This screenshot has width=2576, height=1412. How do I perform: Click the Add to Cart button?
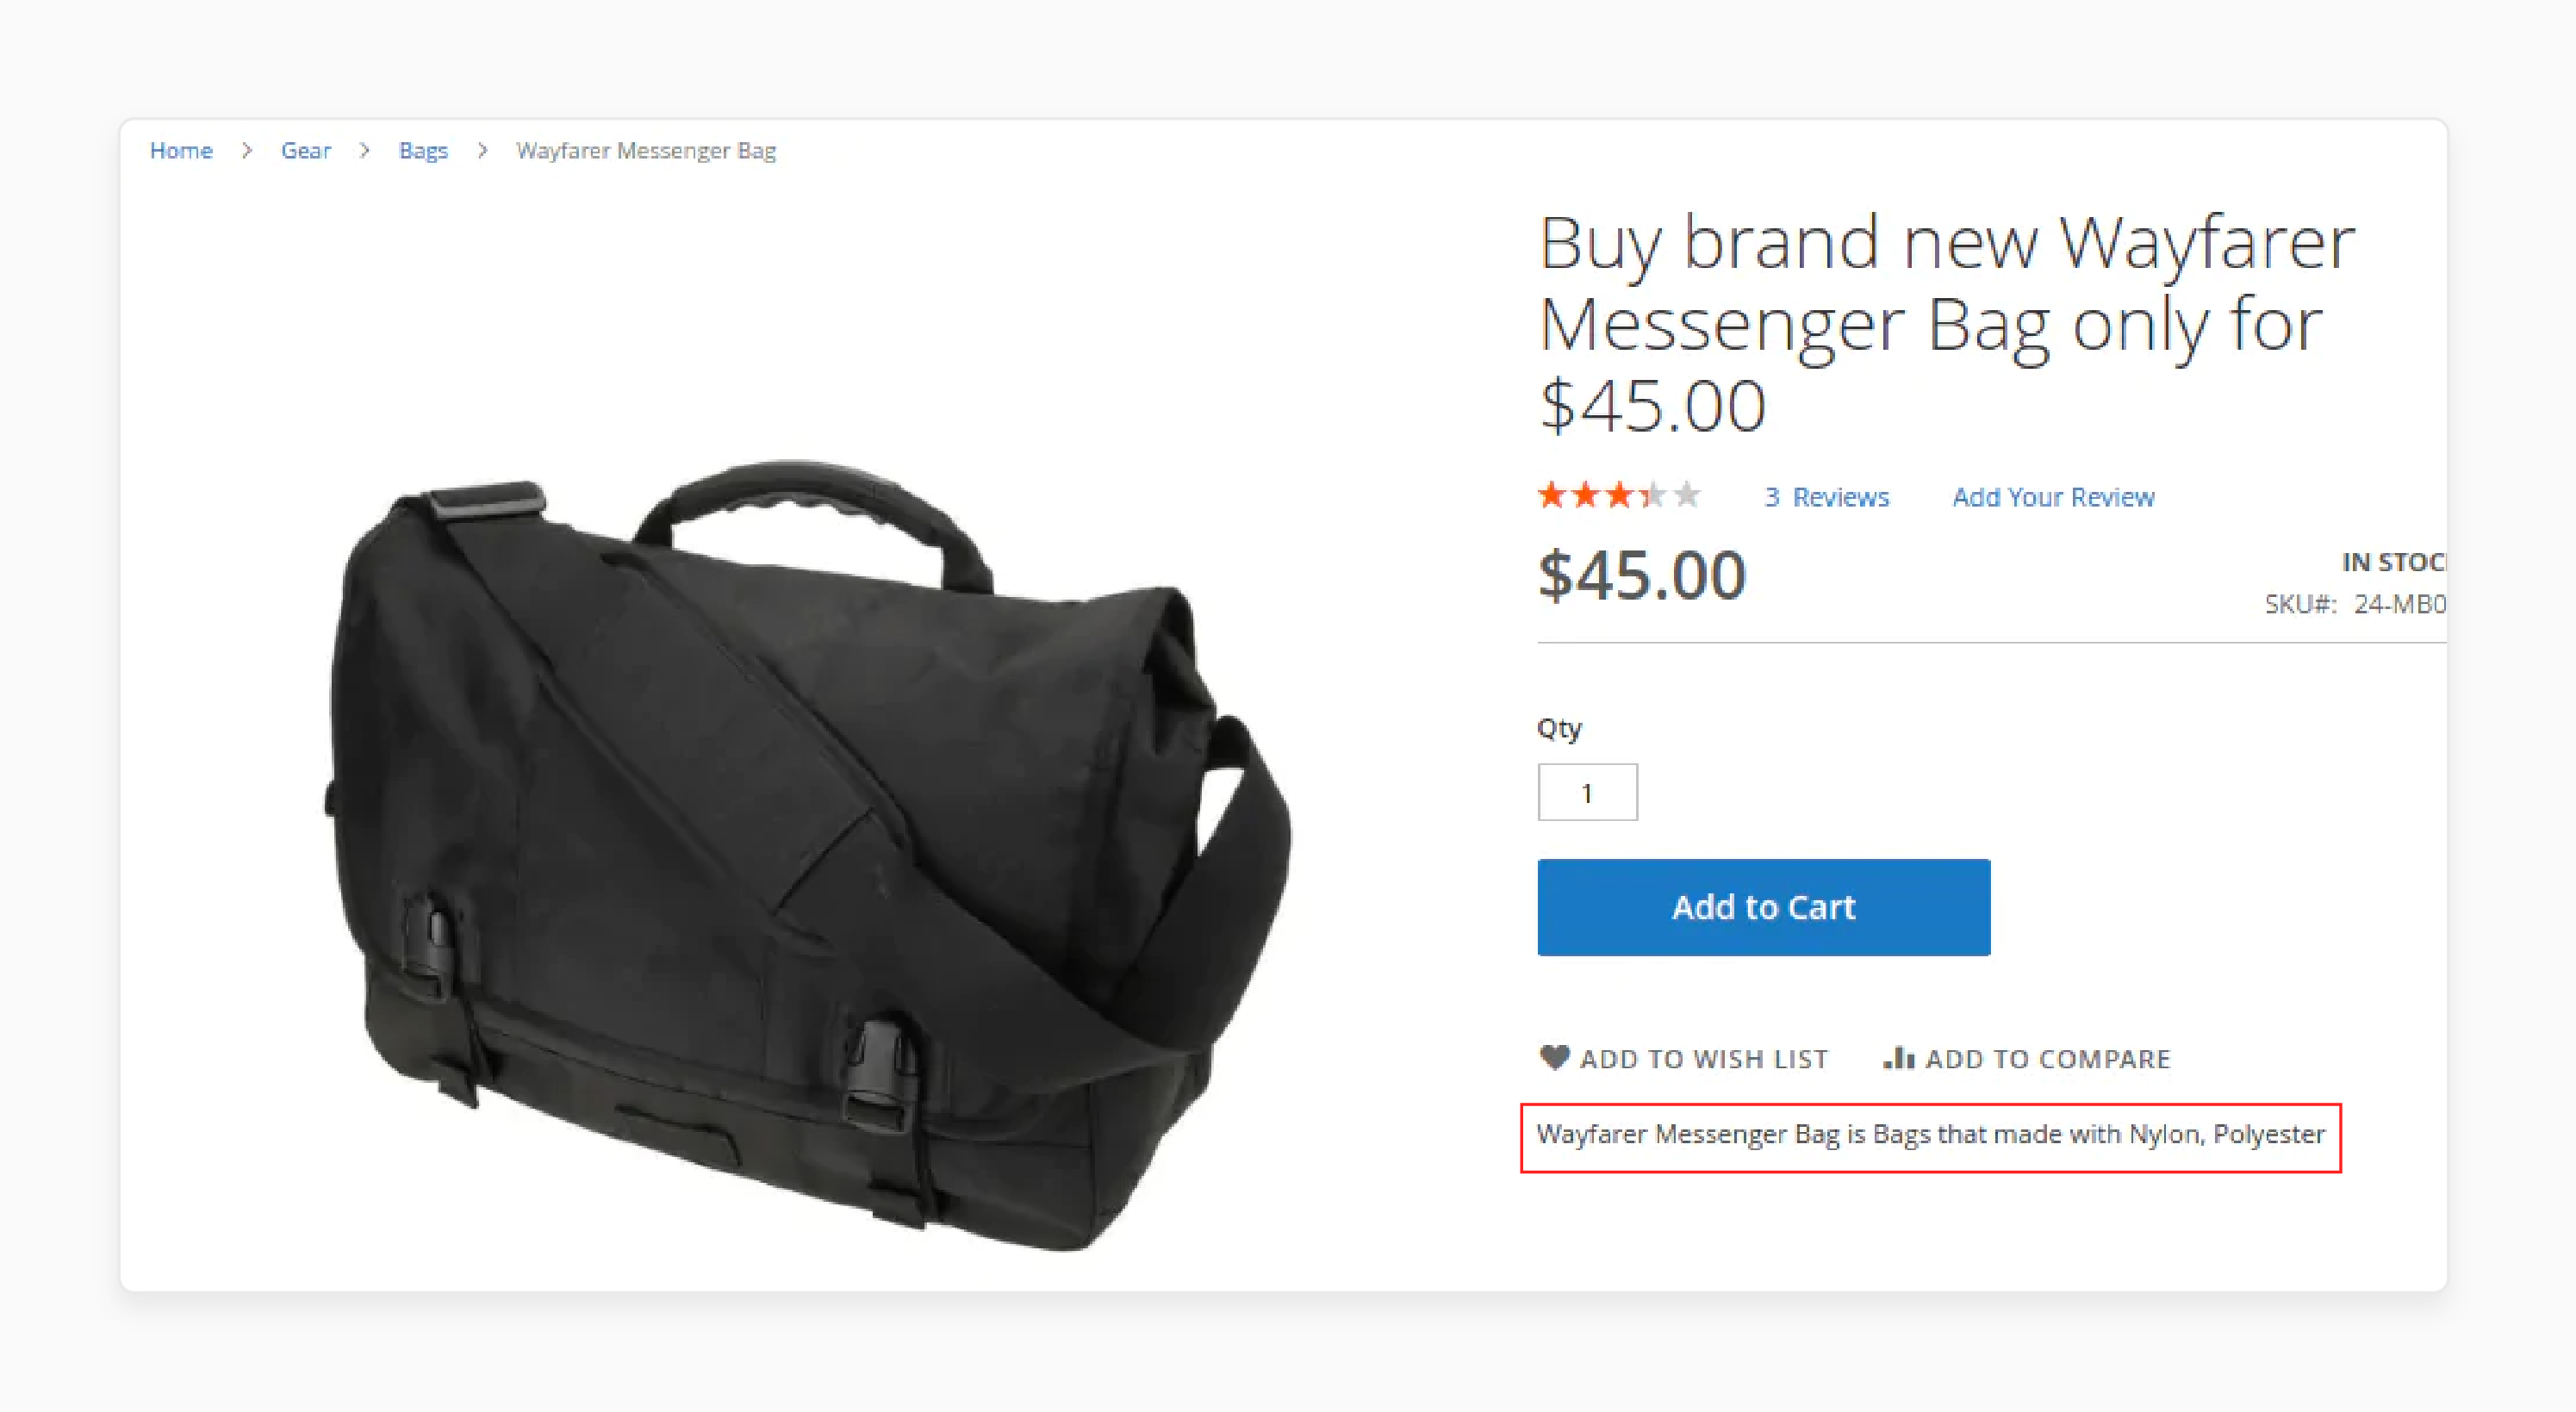pos(1761,905)
